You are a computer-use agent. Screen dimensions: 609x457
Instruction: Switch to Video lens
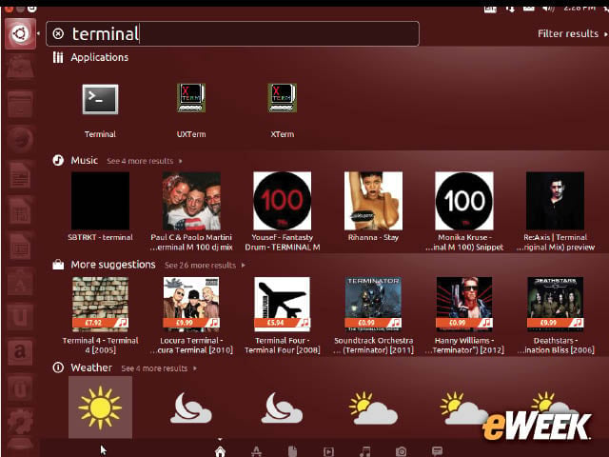328,451
